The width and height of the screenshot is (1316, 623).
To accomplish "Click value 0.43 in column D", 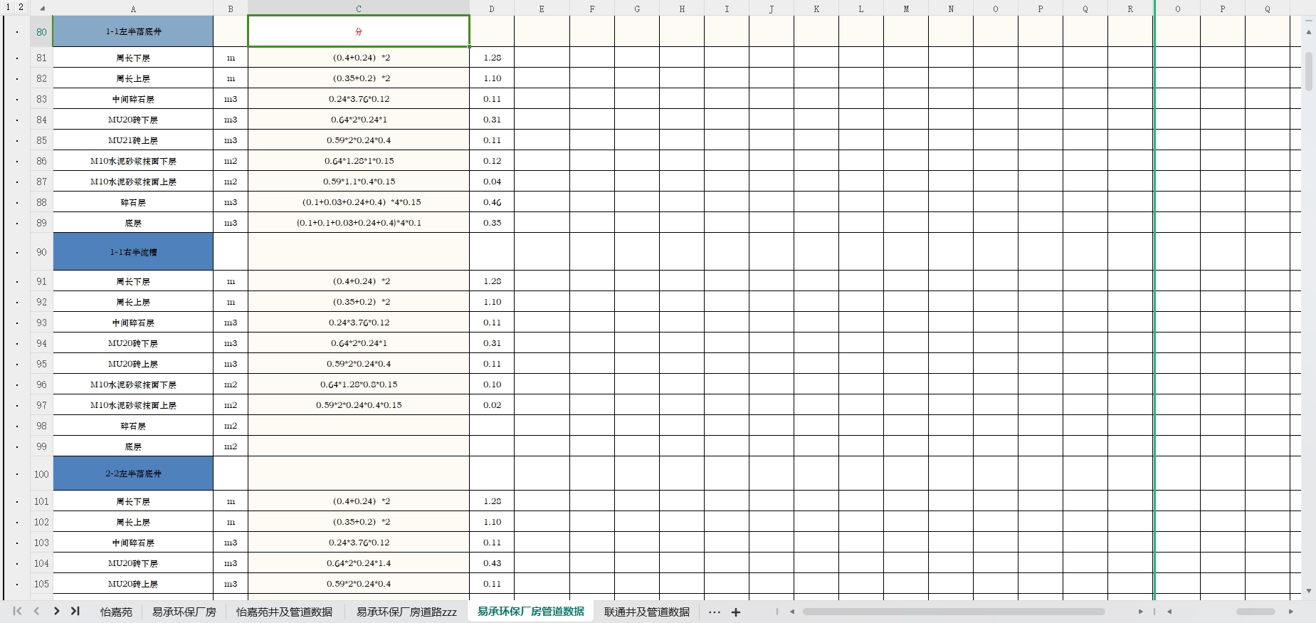I will click(492, 563).
